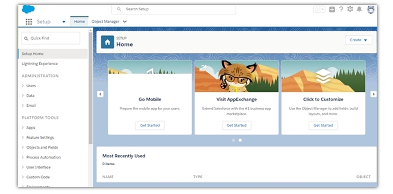Open Lightning Experience in sidebar
The width and height of the screenshot is (393, 194).
(x=40, y=64)
